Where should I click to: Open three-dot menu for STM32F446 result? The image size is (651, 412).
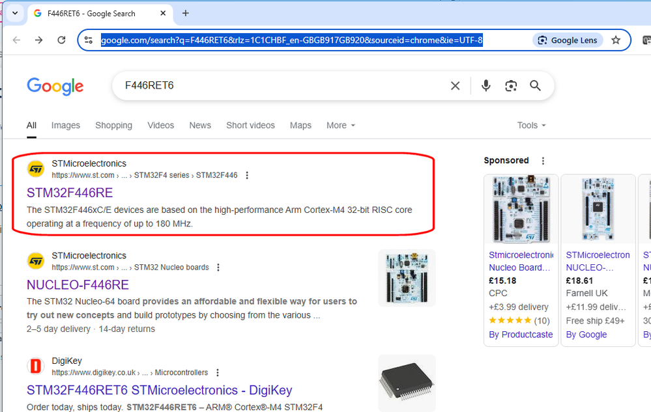click(247, 175)
